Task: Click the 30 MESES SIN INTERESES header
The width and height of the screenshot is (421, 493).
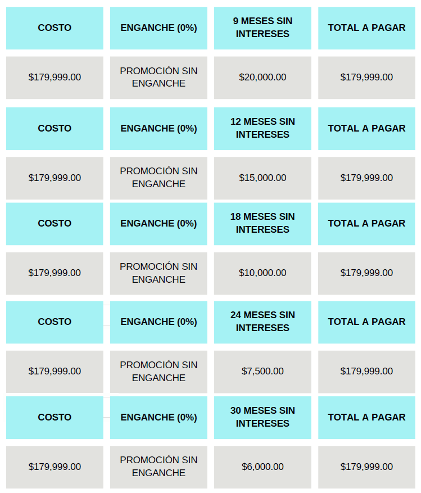Action: point(262,417)
